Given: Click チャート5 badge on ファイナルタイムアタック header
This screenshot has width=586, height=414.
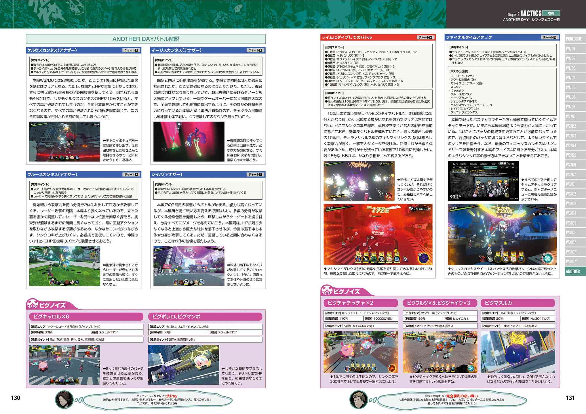Looking at the screenshot, I should [550, 37].
